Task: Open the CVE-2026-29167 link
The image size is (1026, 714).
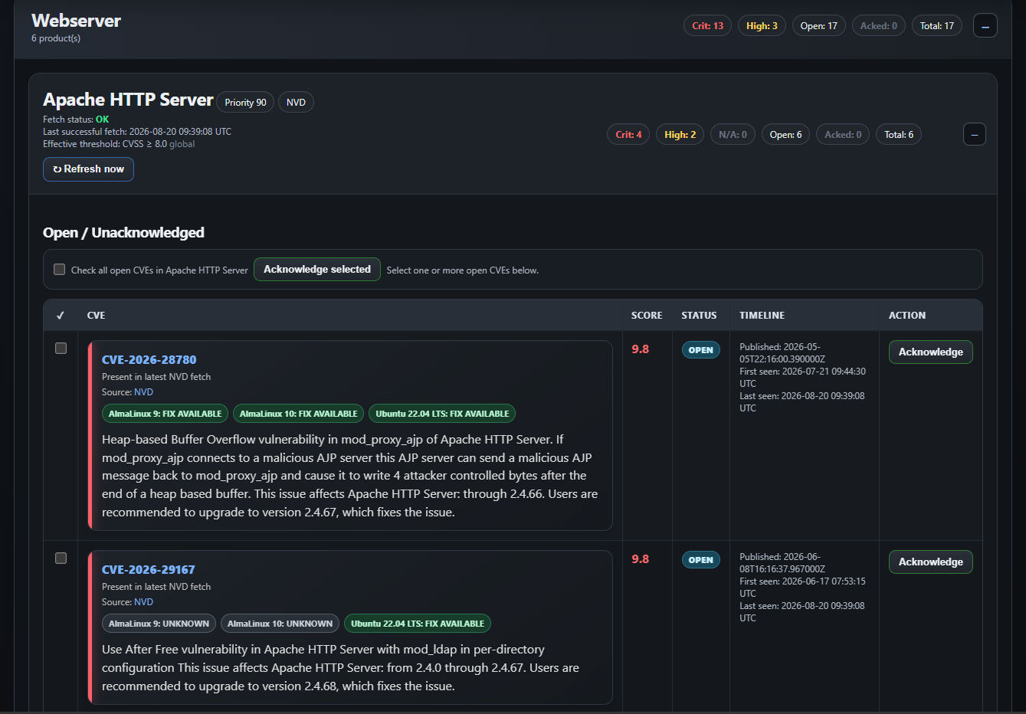Action: click(149, 570)
